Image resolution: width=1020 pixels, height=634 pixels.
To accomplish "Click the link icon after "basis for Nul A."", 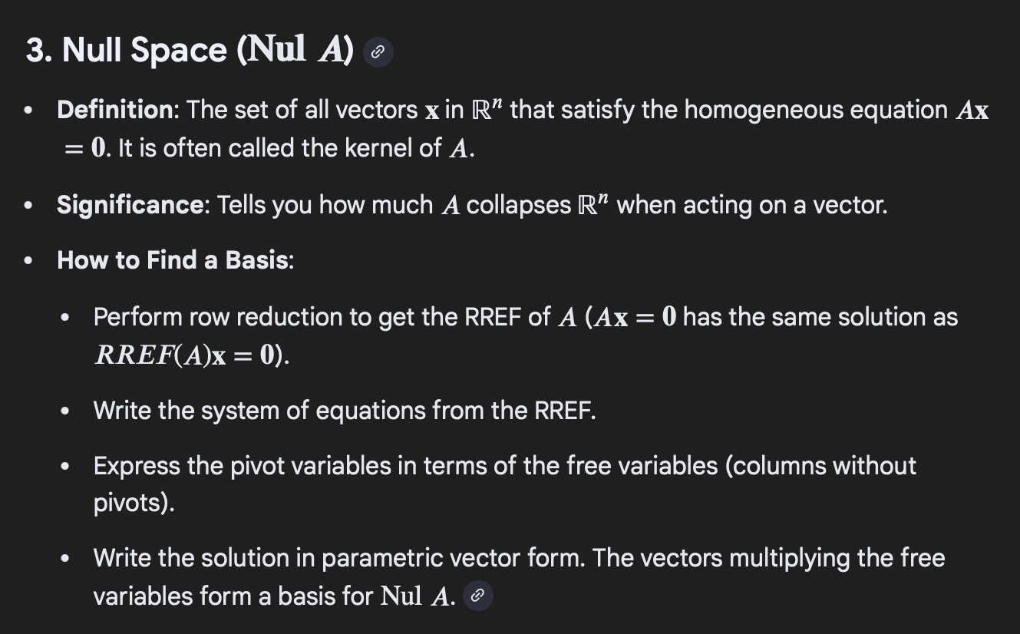I will [477, 596].
